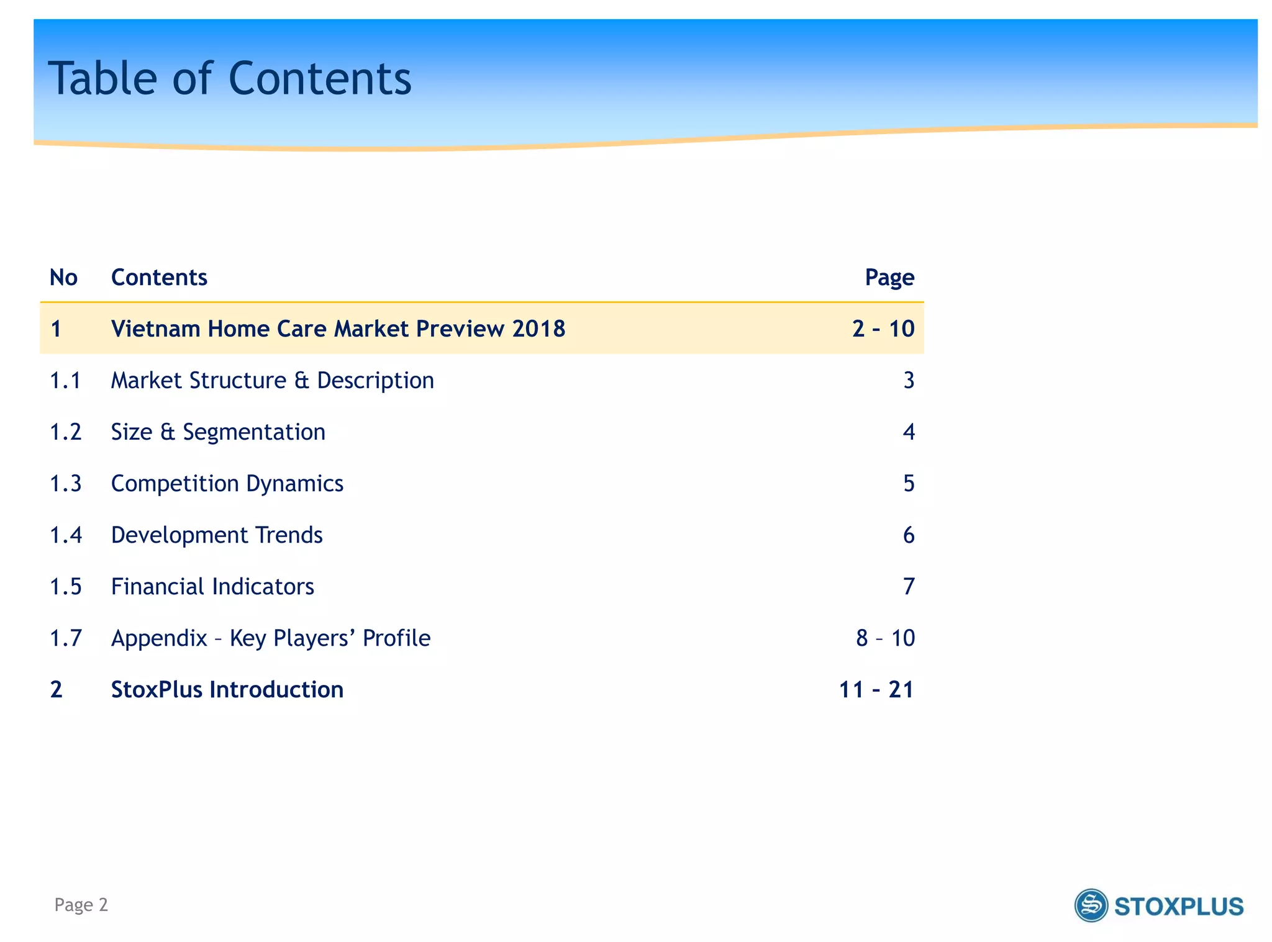Open Vietnam Home Care Market Preview 2018 entry
The width and height of the screenshot is (1272, 942).
point(338,328)
